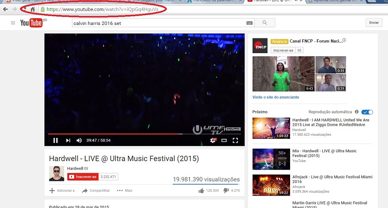Viewport: 388px width, 208px height.
Task: Click the Enviar upload button
Action: (x=374, y=22)
